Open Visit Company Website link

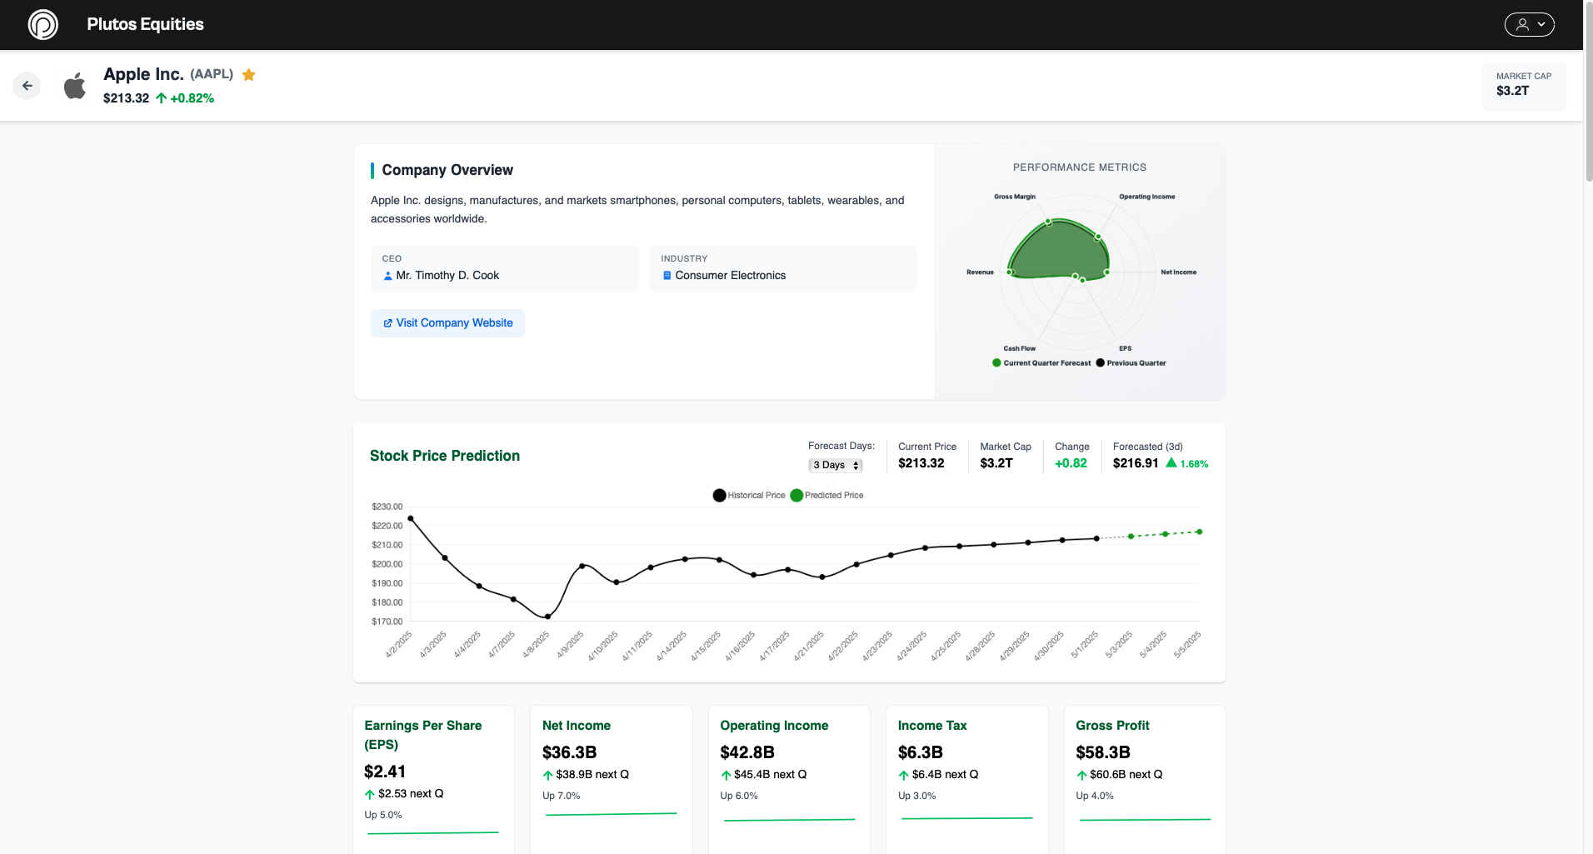pyautogui.click(x=447, y=323)
